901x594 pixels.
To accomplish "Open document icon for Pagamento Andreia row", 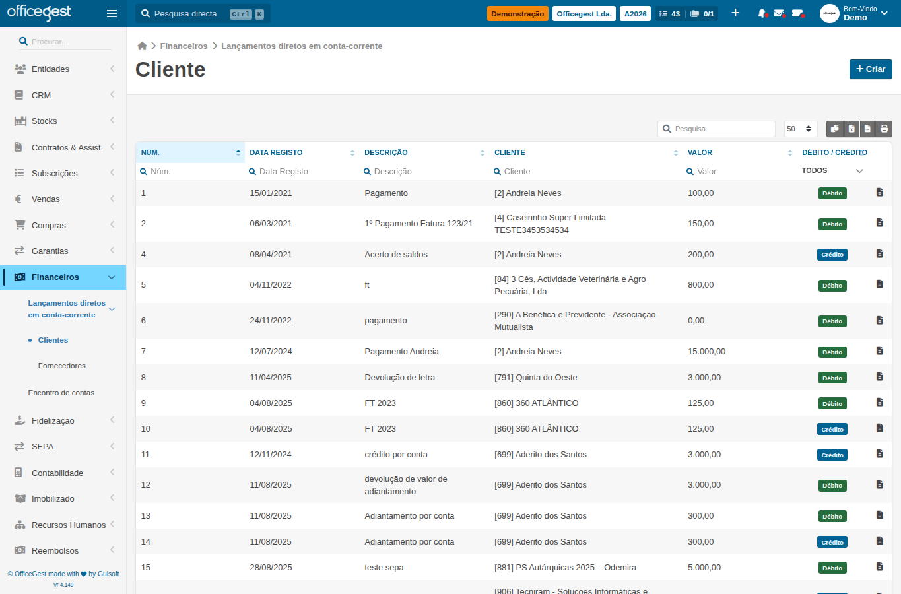I will [x=879, y=350].
